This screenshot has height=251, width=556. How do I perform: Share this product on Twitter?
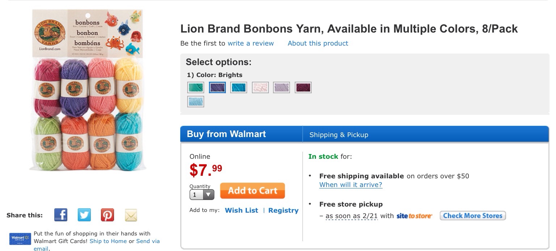tap(84, 215)
